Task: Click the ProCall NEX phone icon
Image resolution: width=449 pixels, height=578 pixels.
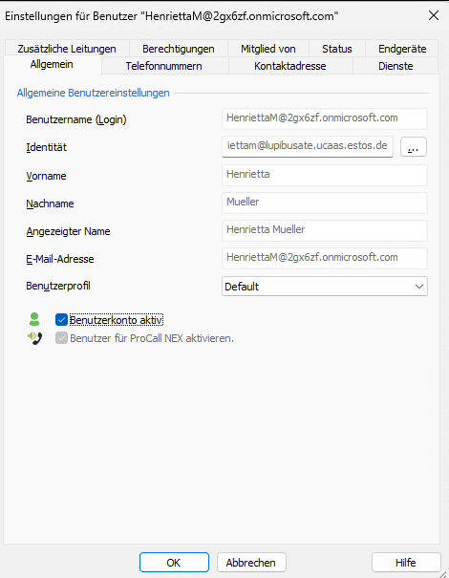Action: [x=34, y=338]
